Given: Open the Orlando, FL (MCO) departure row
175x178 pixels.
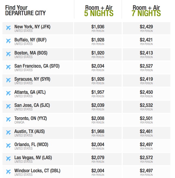Looking at the screenshot, I should click(38, 146).
